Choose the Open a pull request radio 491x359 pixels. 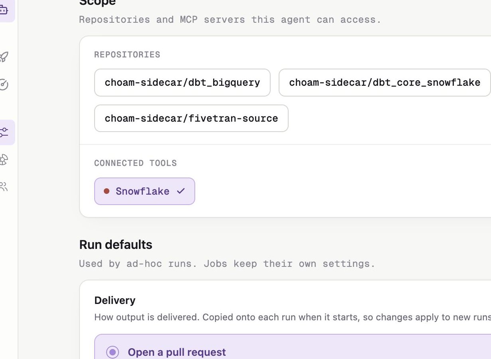[113, 352]
